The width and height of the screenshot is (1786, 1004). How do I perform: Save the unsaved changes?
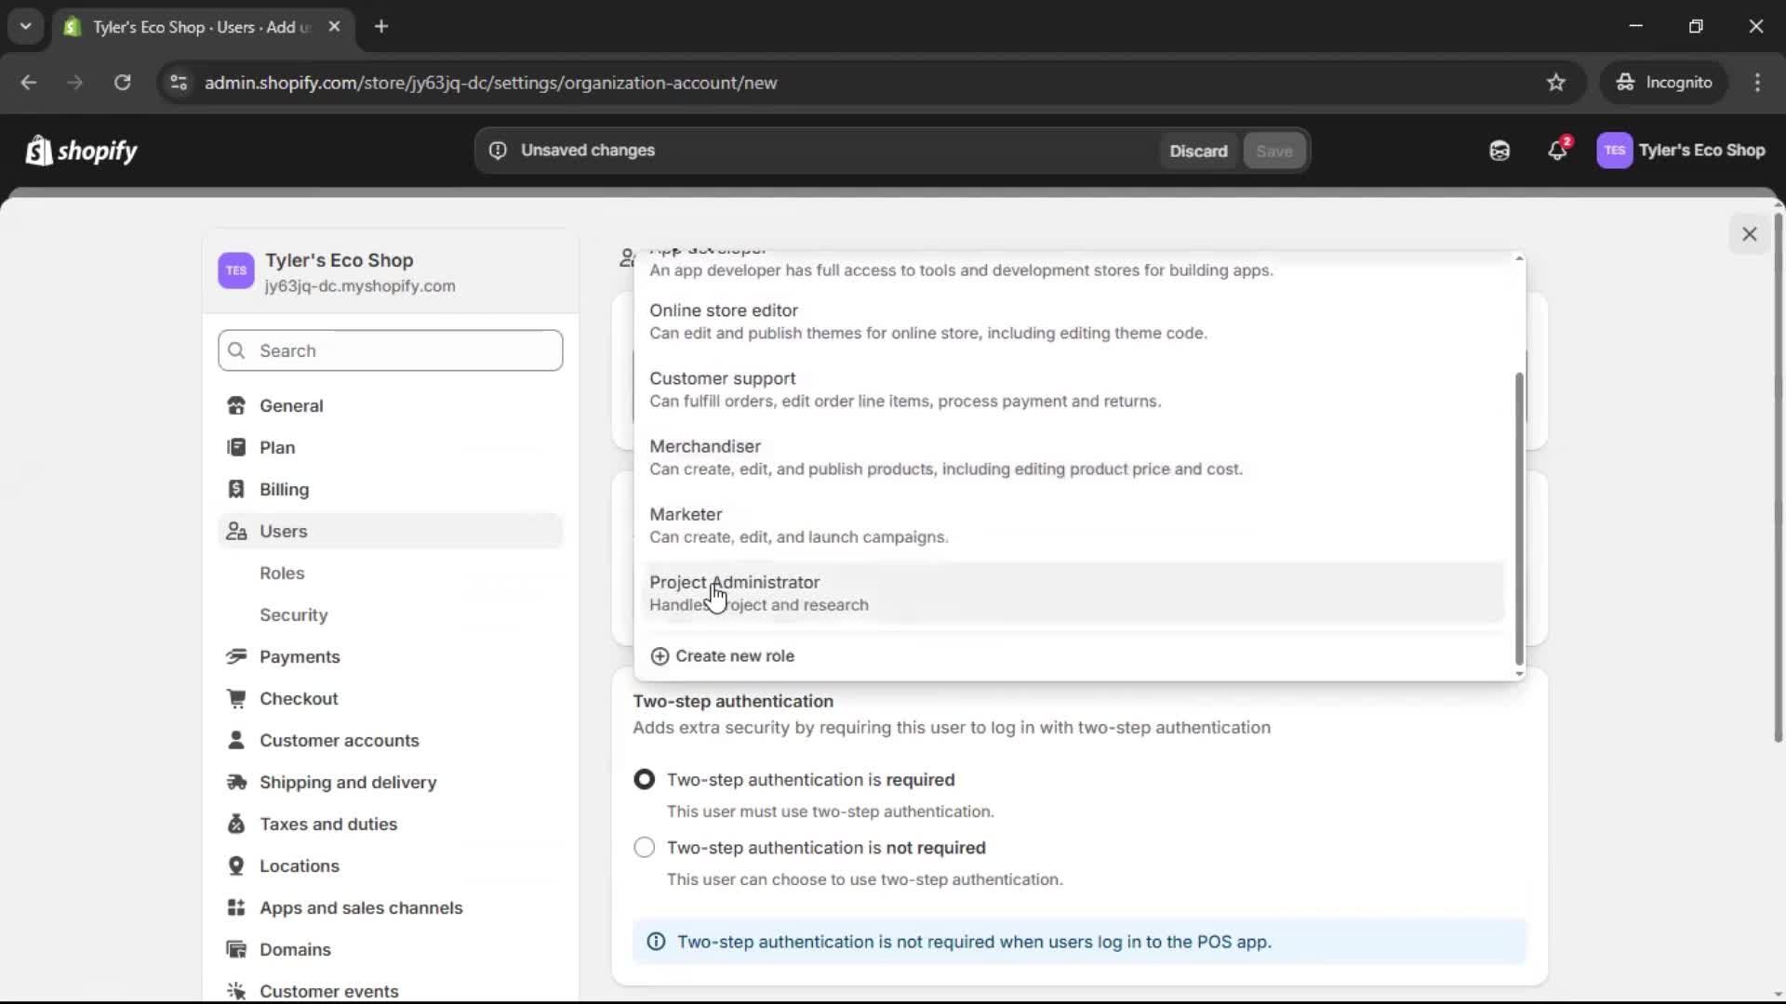pos(1273,150)
